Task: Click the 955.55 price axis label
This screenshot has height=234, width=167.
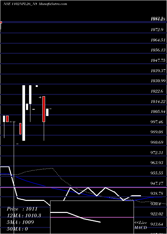Action: point(157,173)
